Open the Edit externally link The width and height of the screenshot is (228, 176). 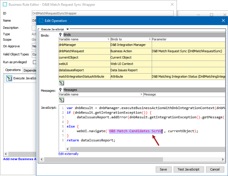pyautogui.click(x=68, y=154)
